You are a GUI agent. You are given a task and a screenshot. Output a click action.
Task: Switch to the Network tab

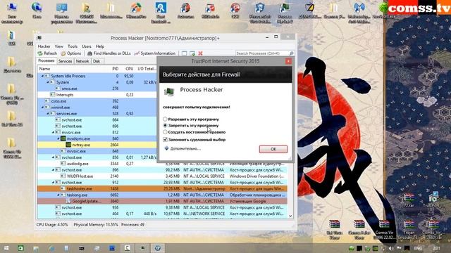(x=82, y=61)
